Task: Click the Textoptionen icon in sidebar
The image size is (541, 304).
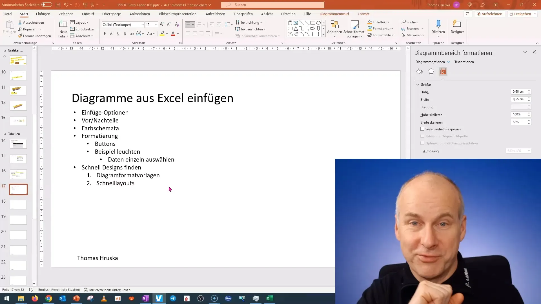Action: (464, 62)
